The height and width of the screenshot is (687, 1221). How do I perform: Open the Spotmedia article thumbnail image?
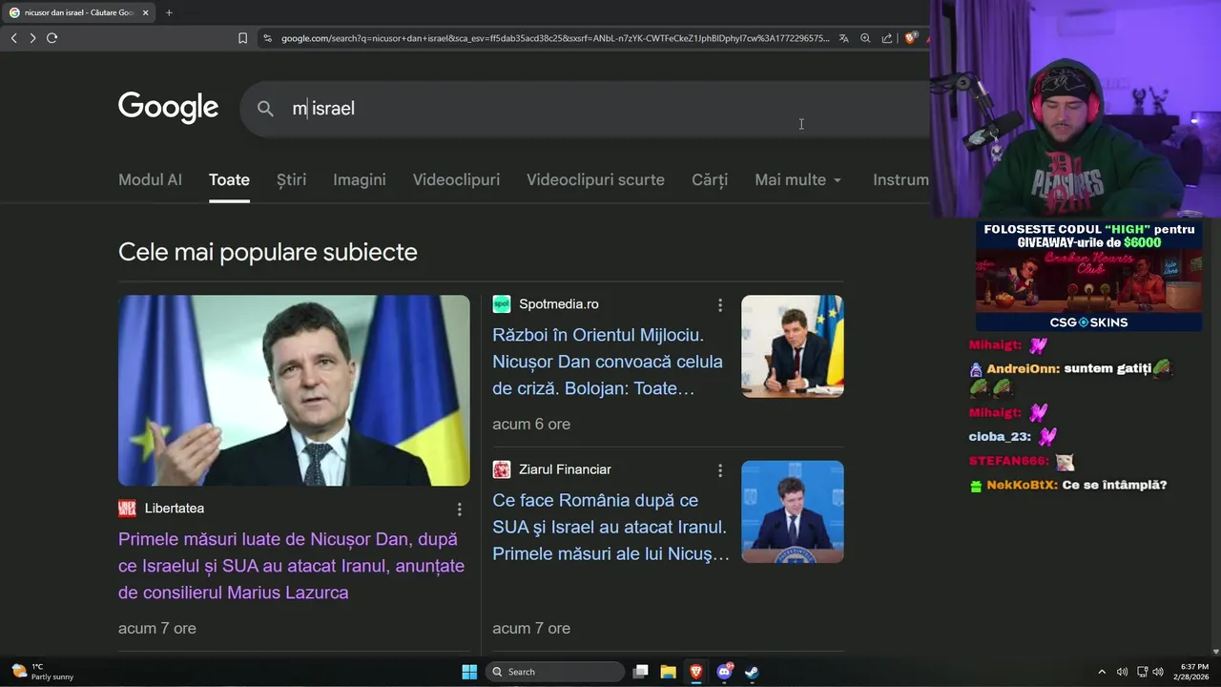tap(793, 346)
